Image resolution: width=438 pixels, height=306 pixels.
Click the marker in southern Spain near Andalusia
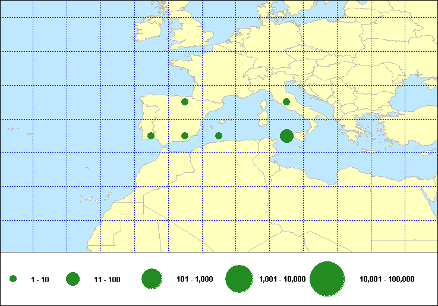click(185, 136)
